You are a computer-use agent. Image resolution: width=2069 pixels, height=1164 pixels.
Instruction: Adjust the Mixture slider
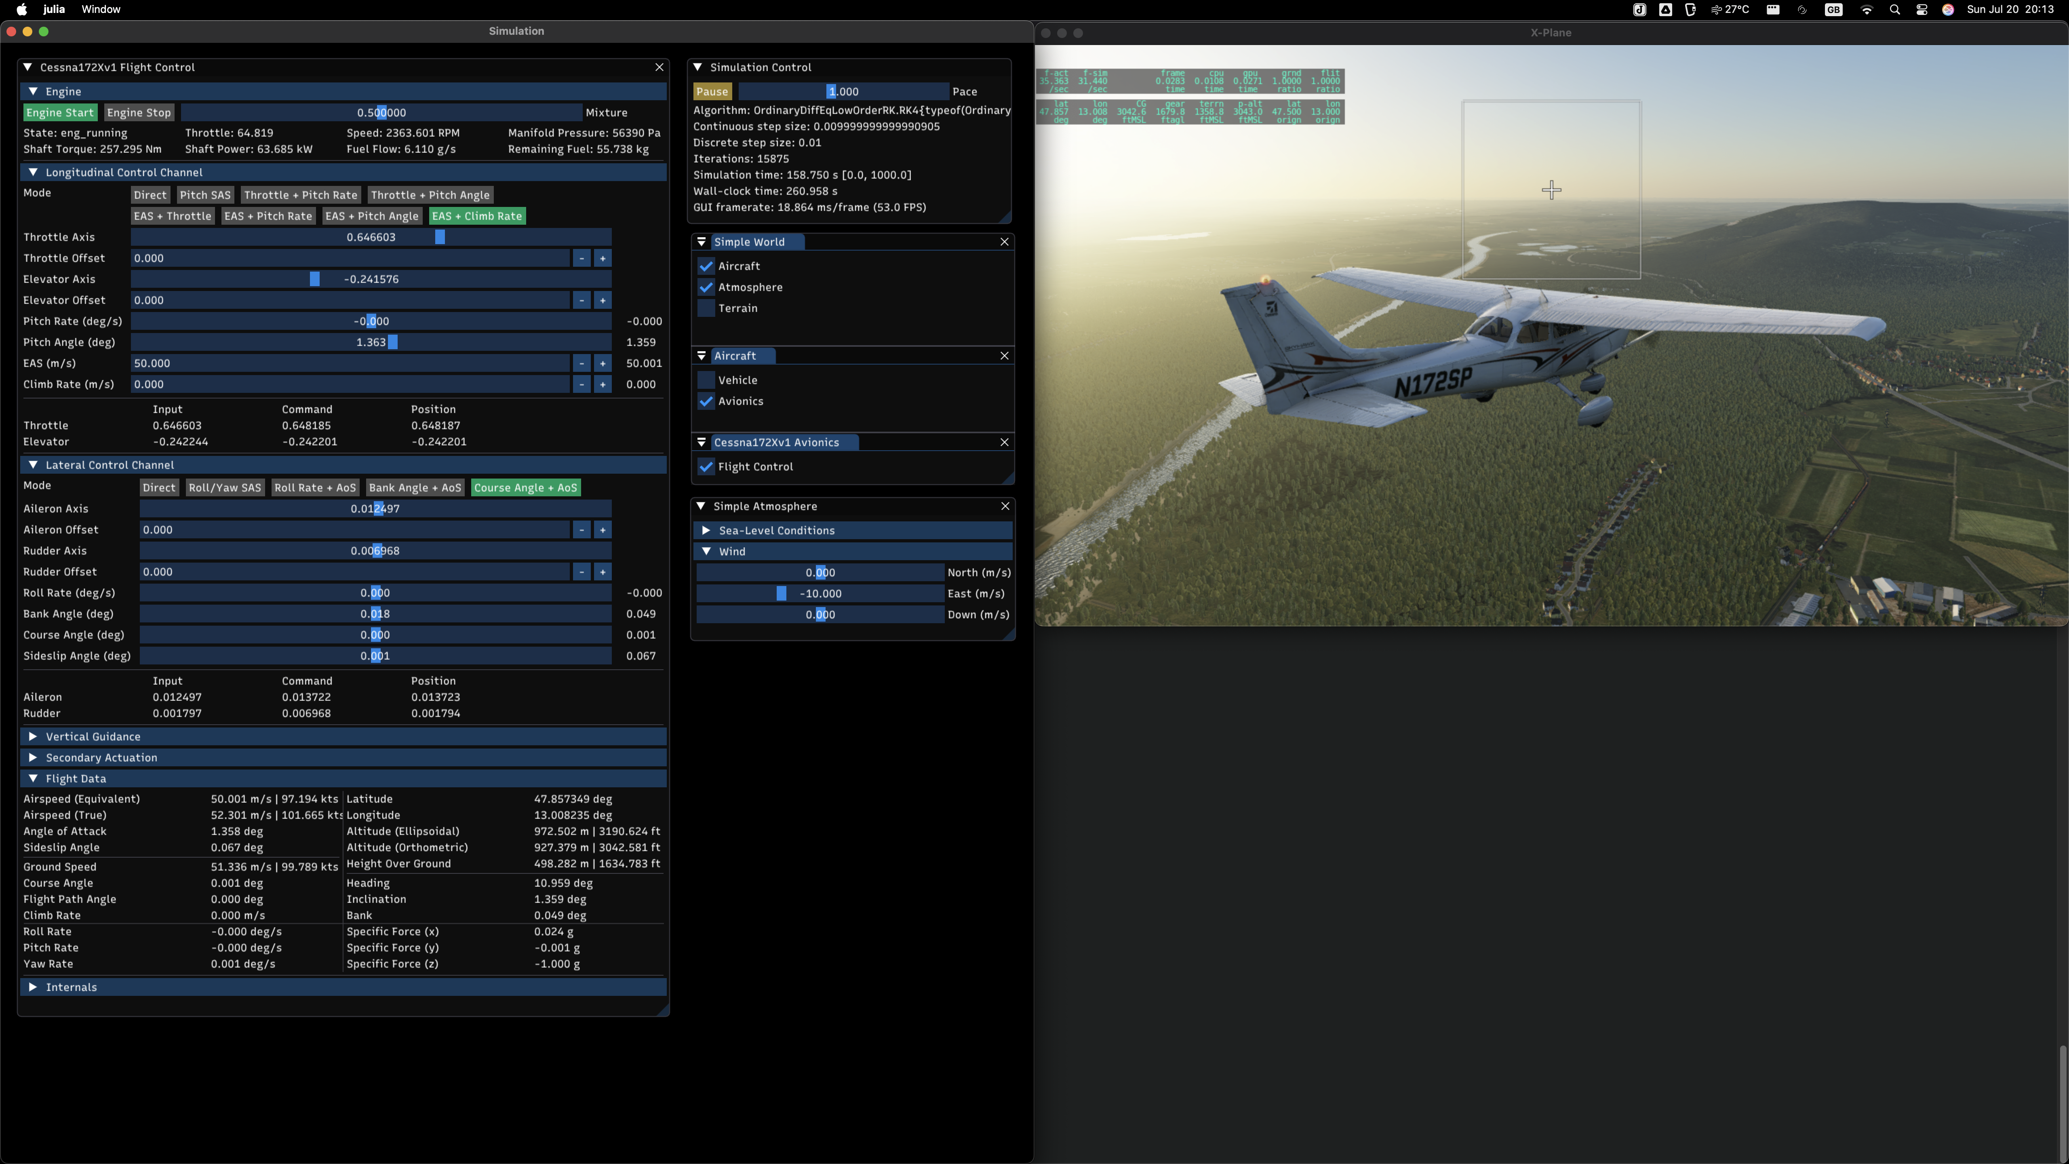coord(381,112)
